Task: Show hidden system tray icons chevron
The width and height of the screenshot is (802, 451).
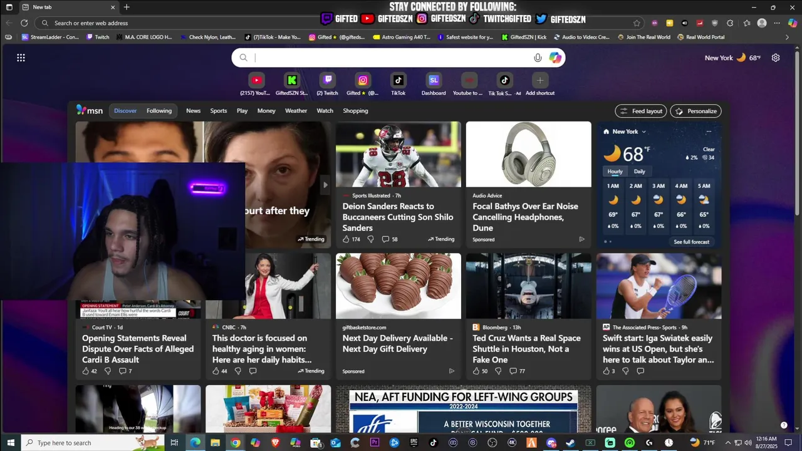Action: [727, 443]
